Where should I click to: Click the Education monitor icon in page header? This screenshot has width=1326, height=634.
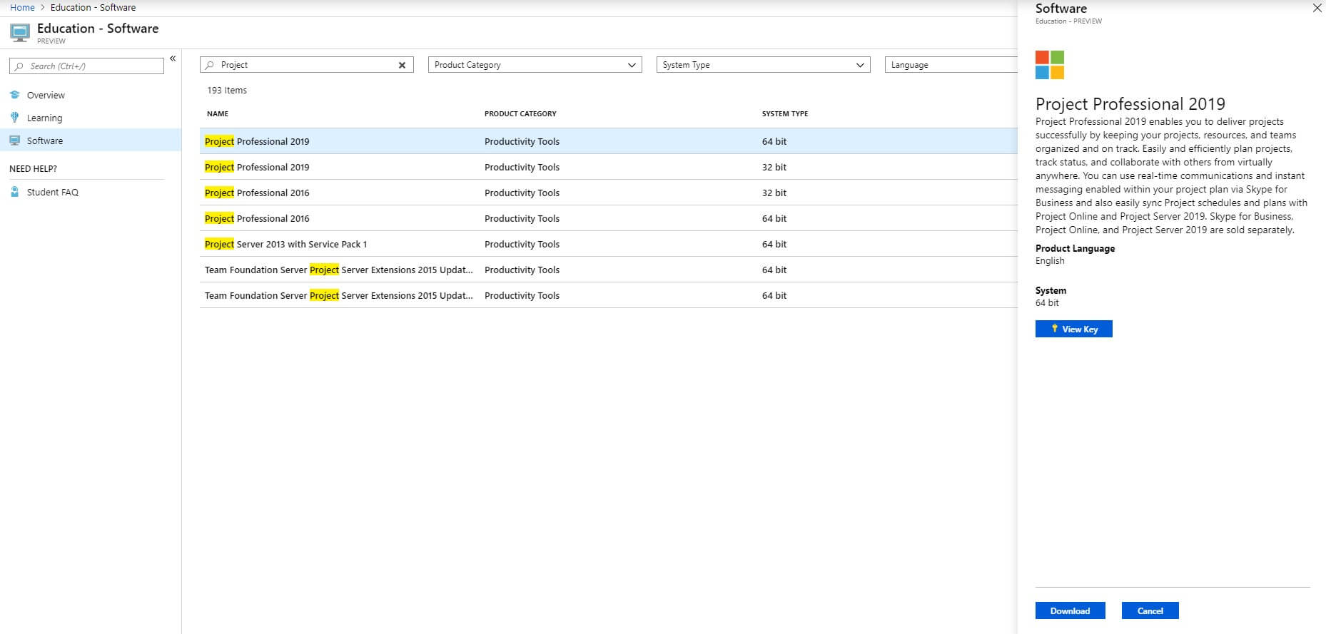pos(20,33)
